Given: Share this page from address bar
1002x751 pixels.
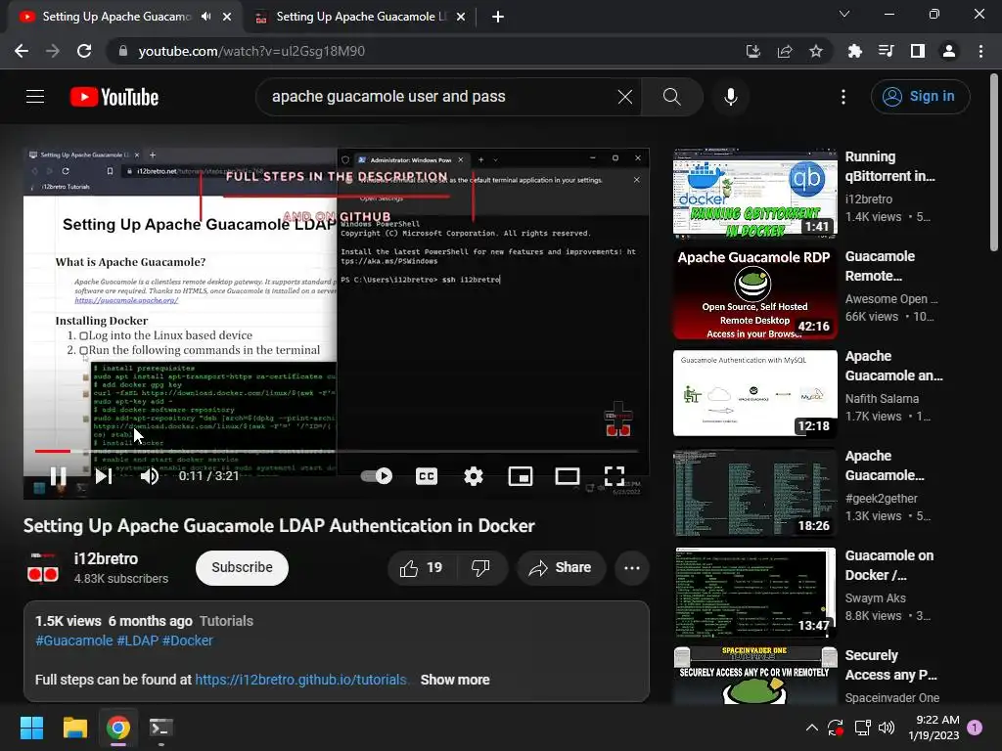Looking at the screenshot, I should (x=785, y=51).
